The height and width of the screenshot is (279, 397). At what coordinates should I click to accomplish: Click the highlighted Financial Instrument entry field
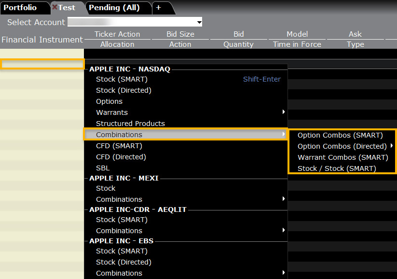click(x=42, y=63)
